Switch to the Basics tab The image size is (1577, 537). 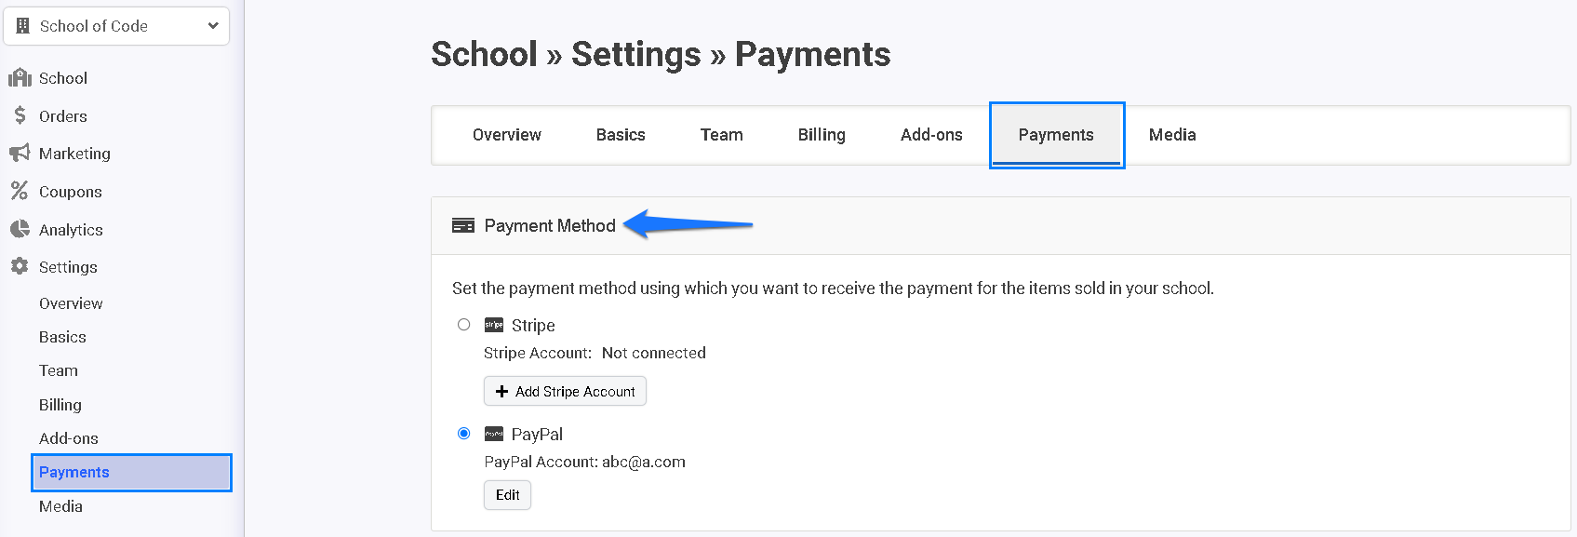pos(621,135)
